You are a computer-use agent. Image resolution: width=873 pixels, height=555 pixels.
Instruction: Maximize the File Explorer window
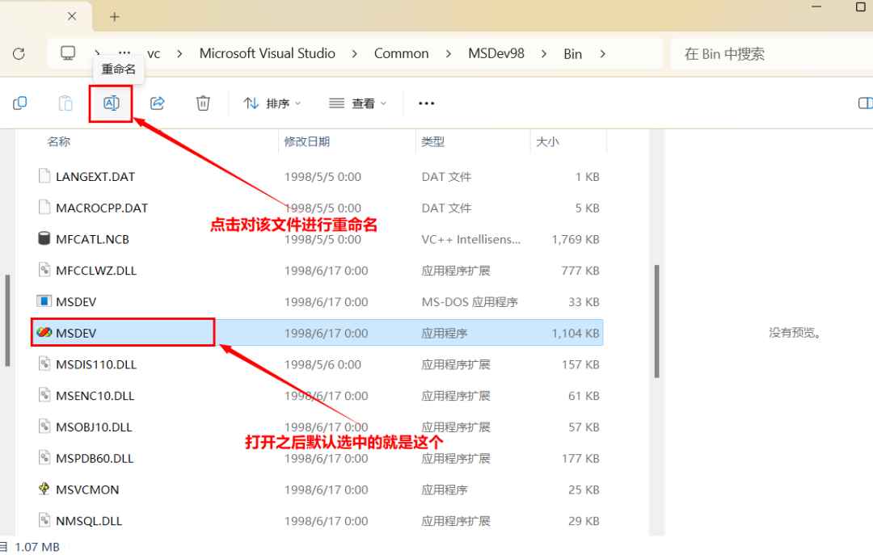click(860, 6)
